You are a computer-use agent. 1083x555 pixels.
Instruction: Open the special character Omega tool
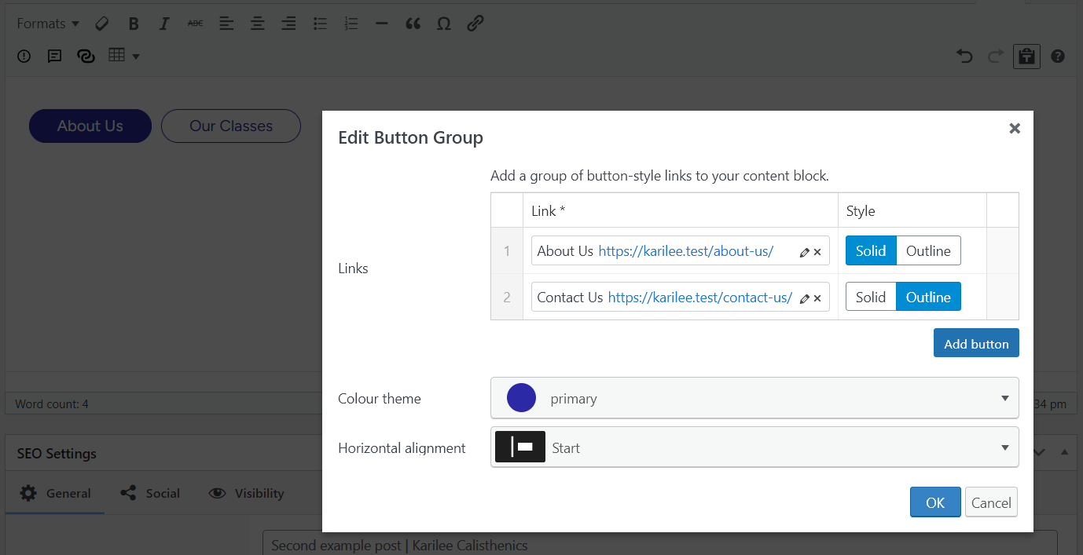coord(443,24)
